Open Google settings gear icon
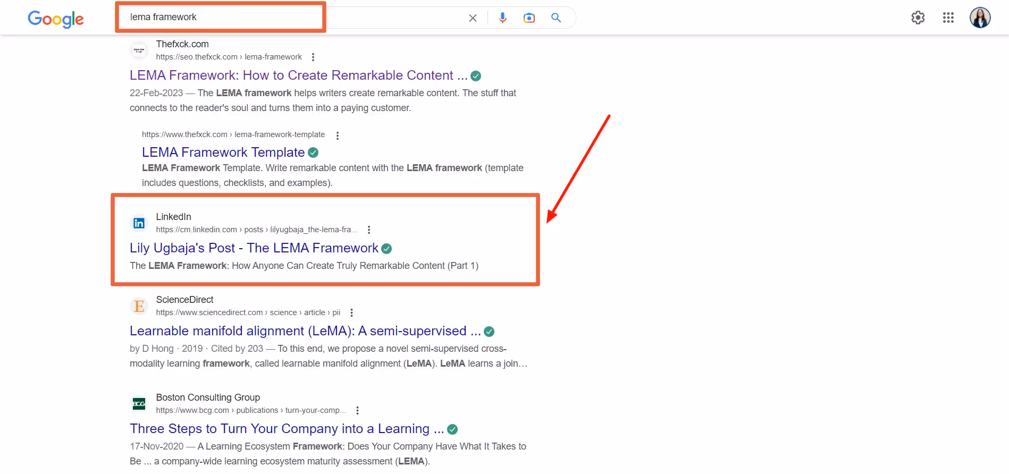 point(918,18)
